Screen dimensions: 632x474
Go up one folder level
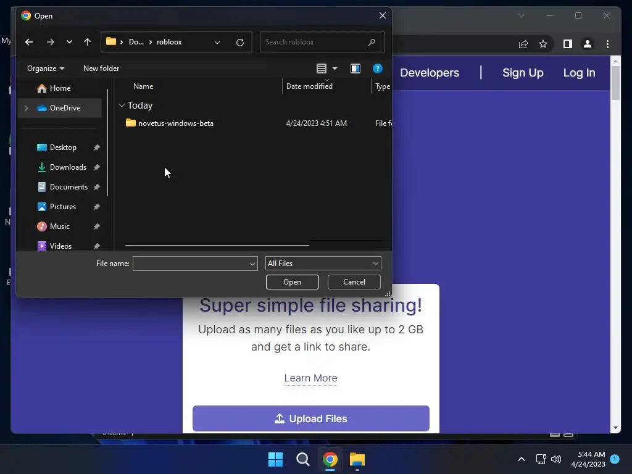(88, 42)
